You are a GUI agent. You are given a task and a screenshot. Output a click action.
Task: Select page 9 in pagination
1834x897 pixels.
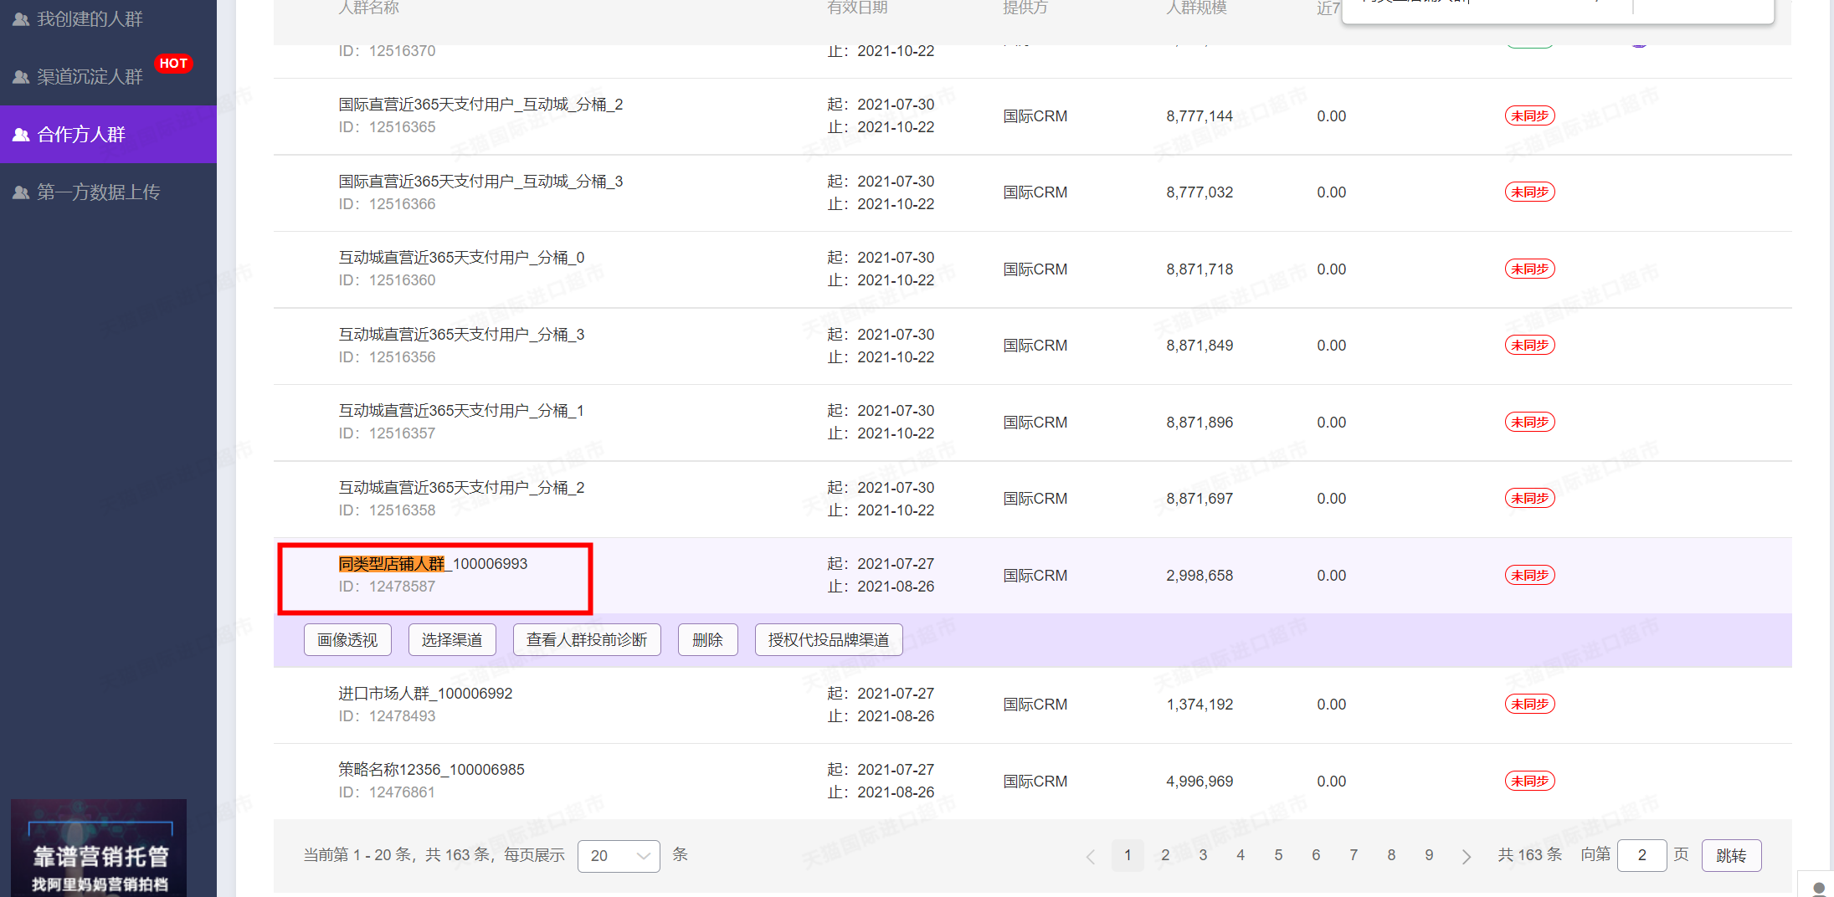tap(1429, 855)
